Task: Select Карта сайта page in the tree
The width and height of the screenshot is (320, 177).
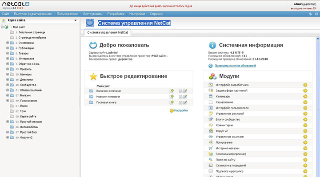Action: [28, 117]
